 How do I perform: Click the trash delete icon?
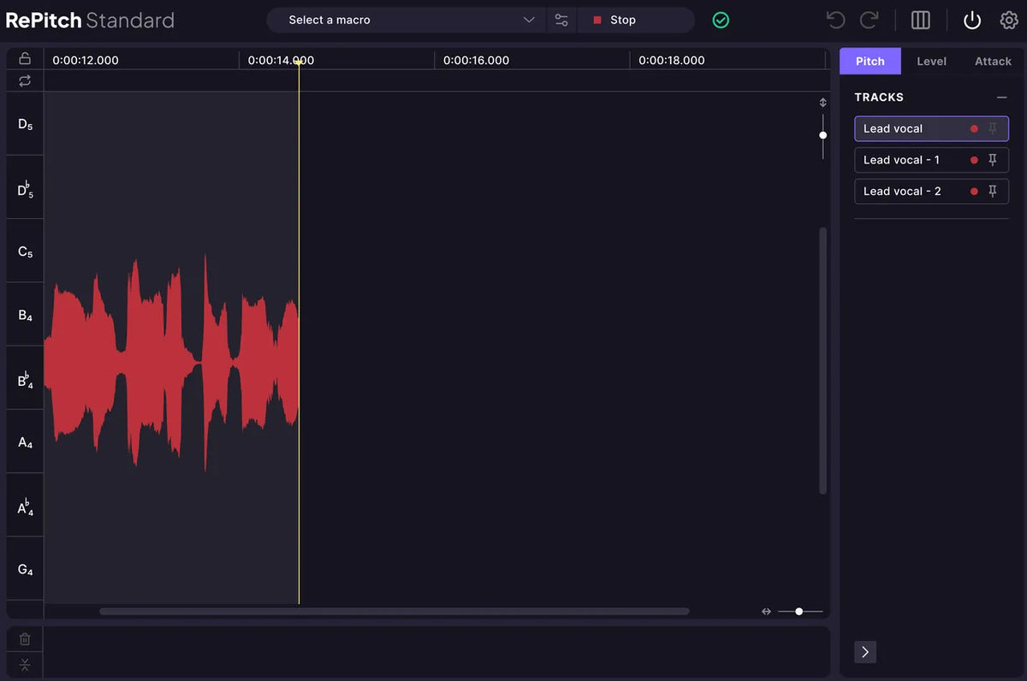pyautogui.click(x=25, y=639)
